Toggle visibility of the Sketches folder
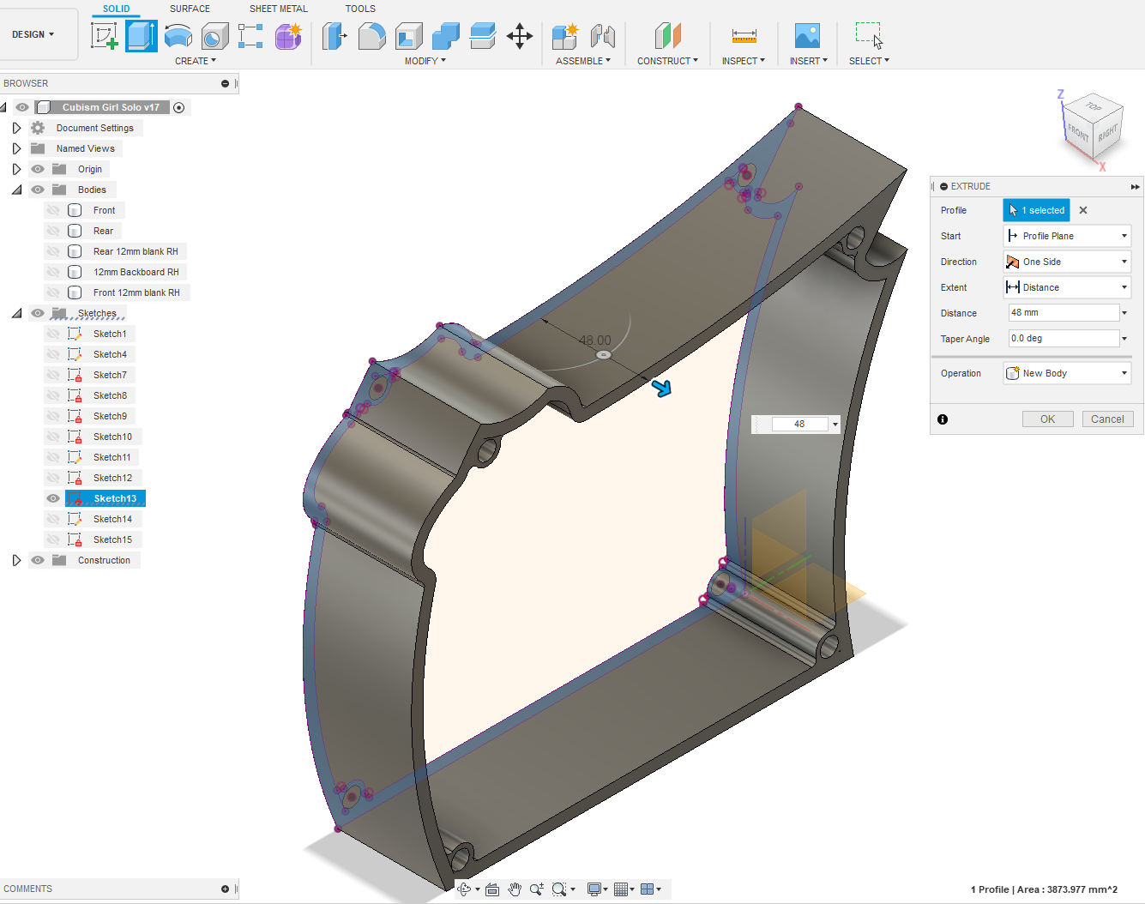 38,313
